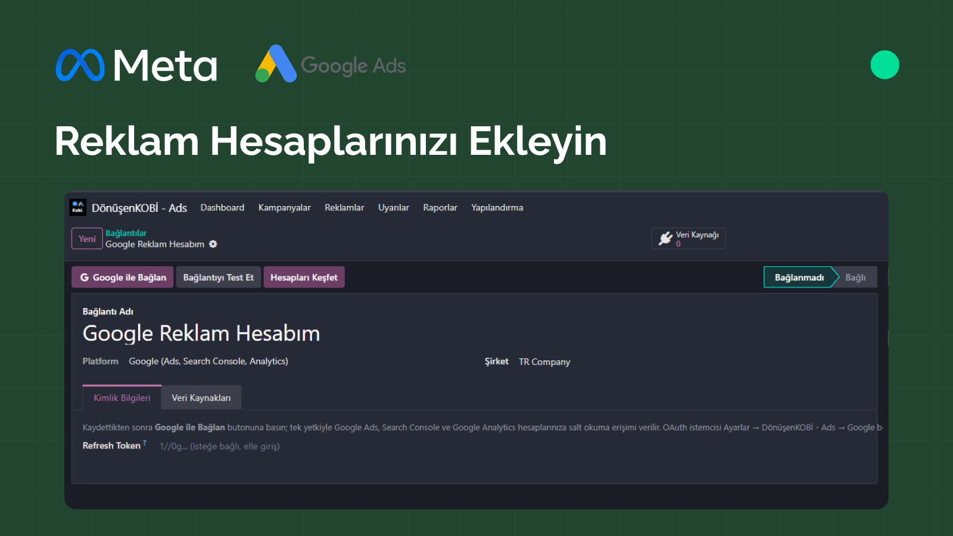Go to the Raporlar menu
Image resolution: width=953 pixels, height=536 pixels.
click(x=440, y=208)
